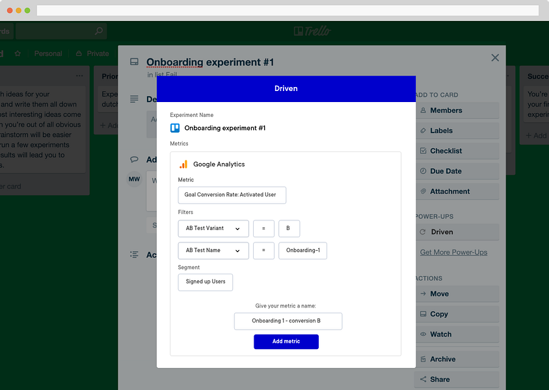This screenshot has width=549, height=390.
Task: Watch this card via the eye button
Action: point(457,334)
